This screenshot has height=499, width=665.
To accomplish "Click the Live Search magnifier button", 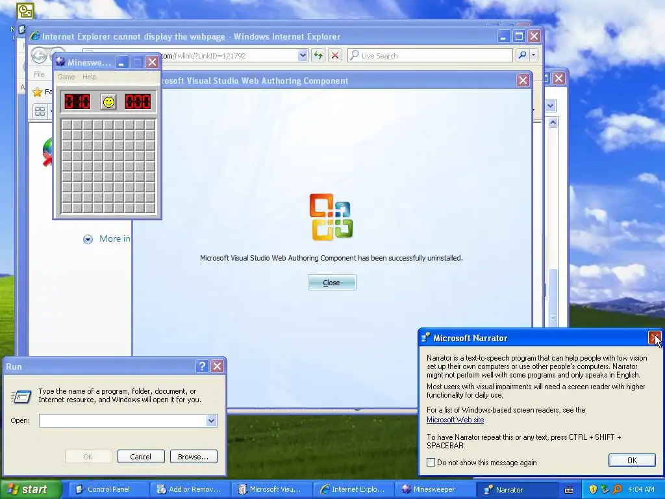I will [x=523, y=56].
